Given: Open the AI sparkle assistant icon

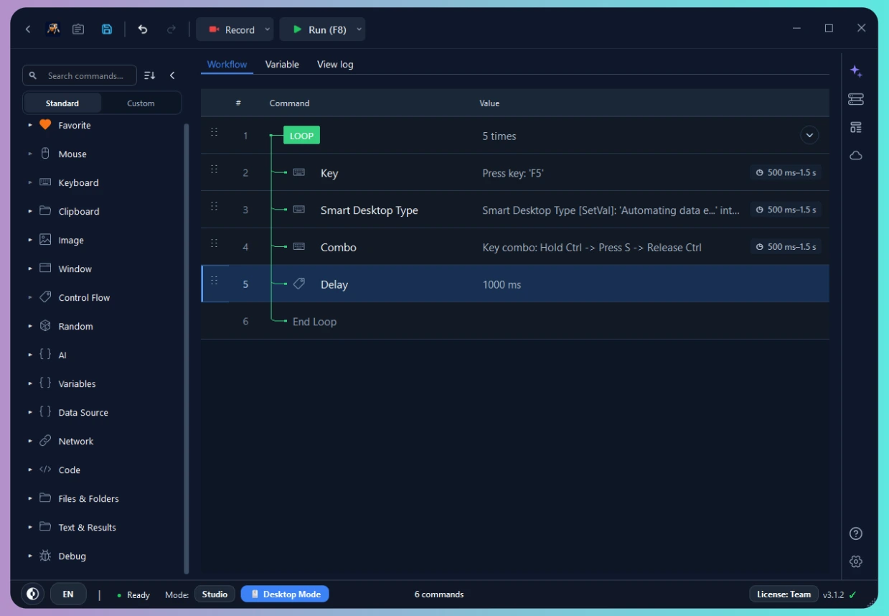Looking at the screenshot, I should (x=856, y=71).
